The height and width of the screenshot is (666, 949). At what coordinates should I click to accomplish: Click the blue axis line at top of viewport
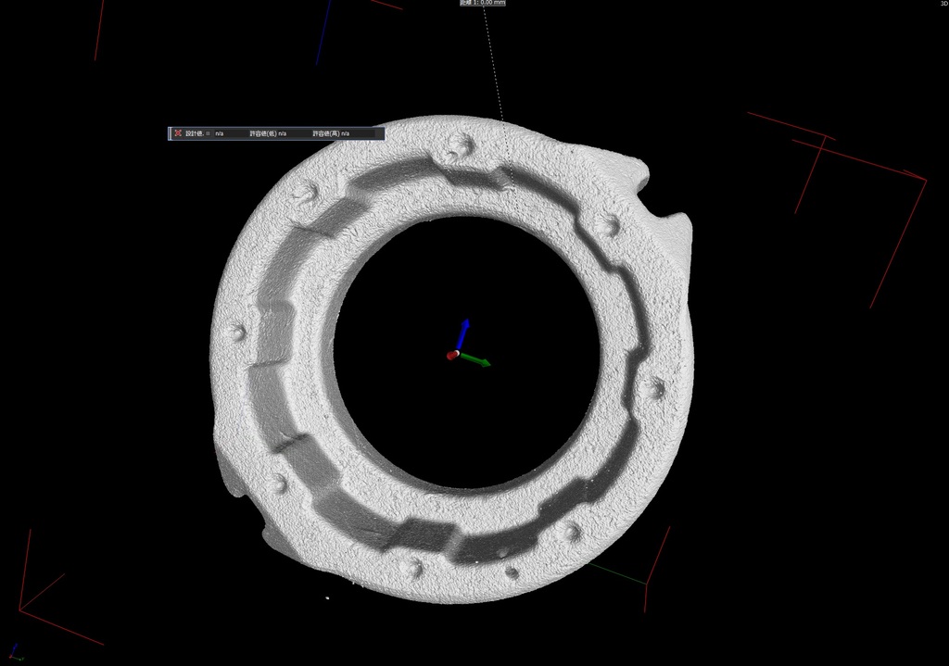(323, 32)
